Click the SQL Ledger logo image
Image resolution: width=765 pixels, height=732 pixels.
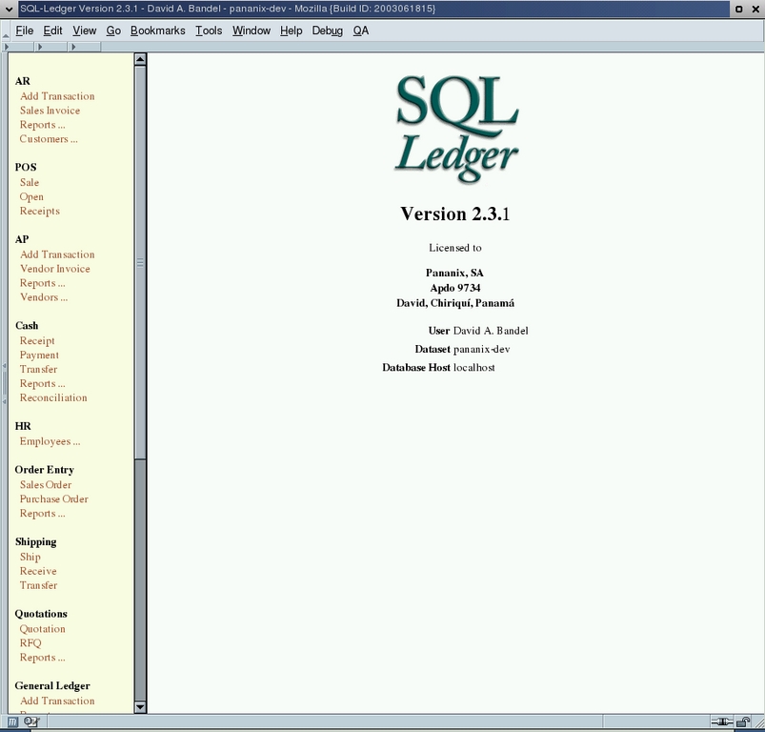[x=456, y=129]
